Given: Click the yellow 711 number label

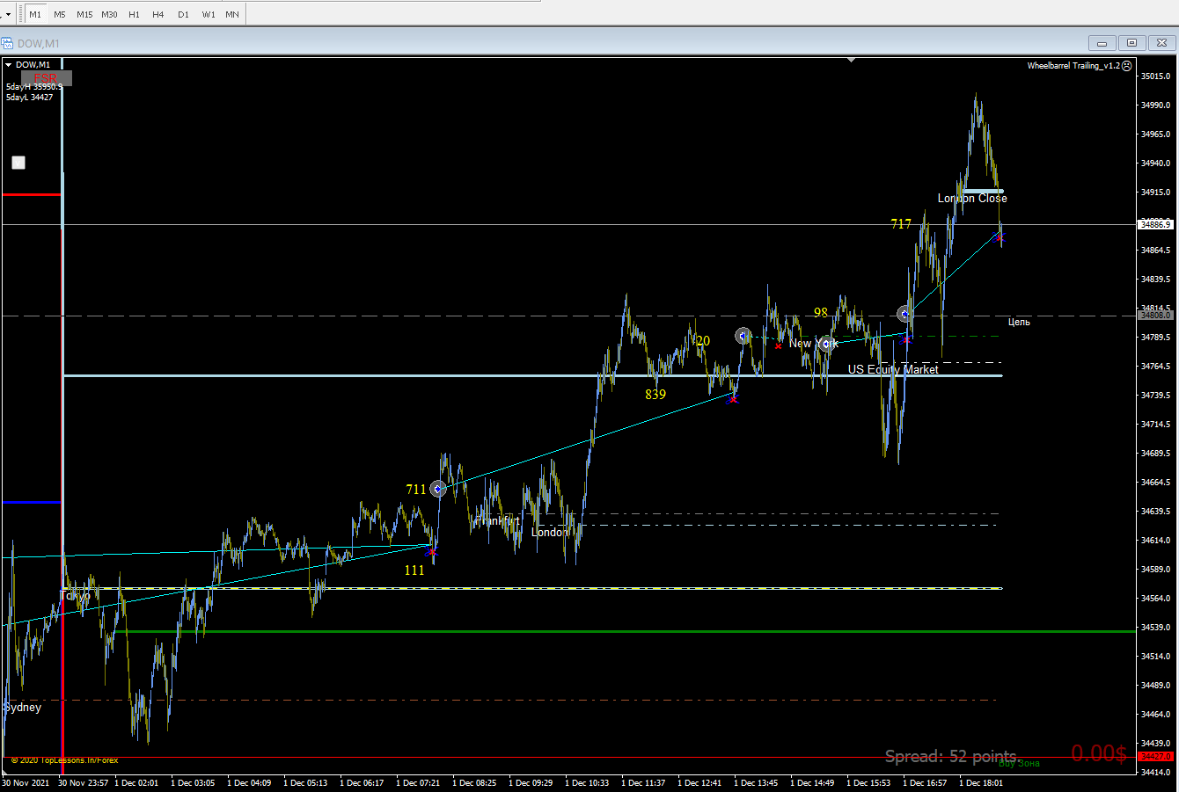Looking at the screenshot, I should [x=416, y=490].
